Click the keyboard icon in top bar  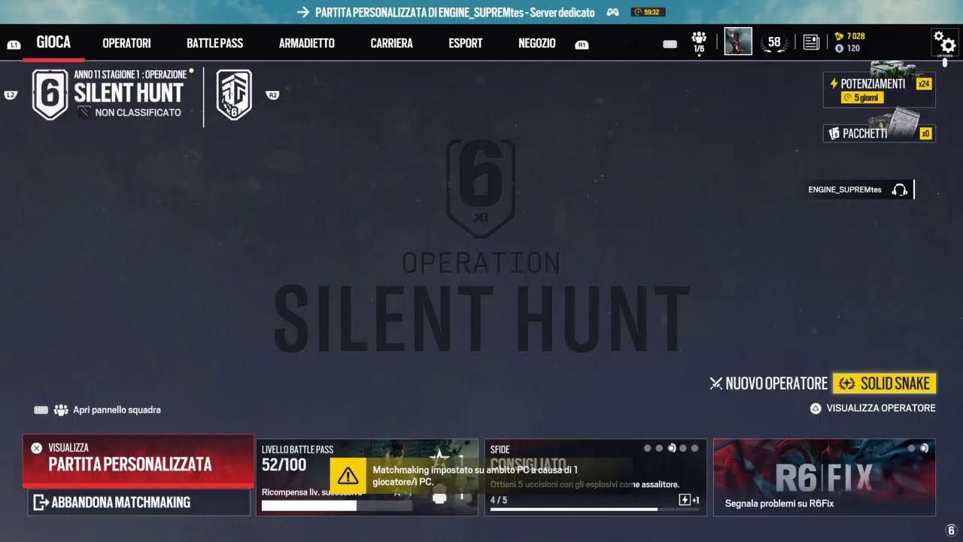670,44
